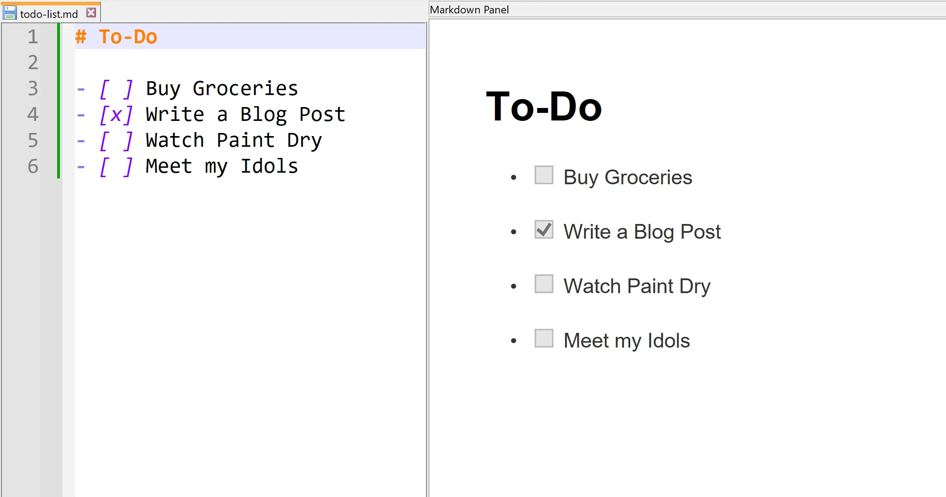The height and width of the screenshot is (497, 946).
Task: Click the 'Meet my Idols' list item text
Action: [x=626, y=340]
